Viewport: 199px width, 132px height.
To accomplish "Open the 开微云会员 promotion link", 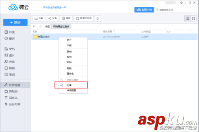I will pos(55,8).
